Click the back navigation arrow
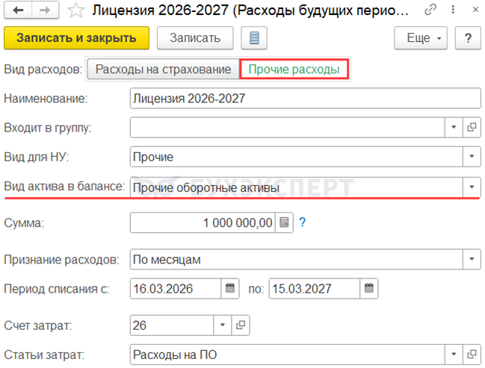The image size is (485, 368). (17, 11)
